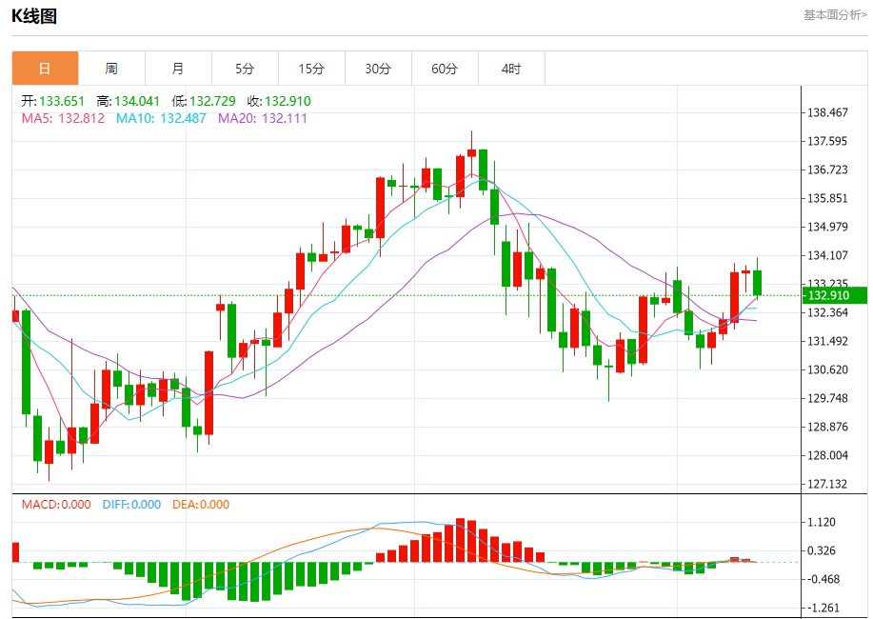Click the DIFF:0.000 indicator label

tap(131, 504)
